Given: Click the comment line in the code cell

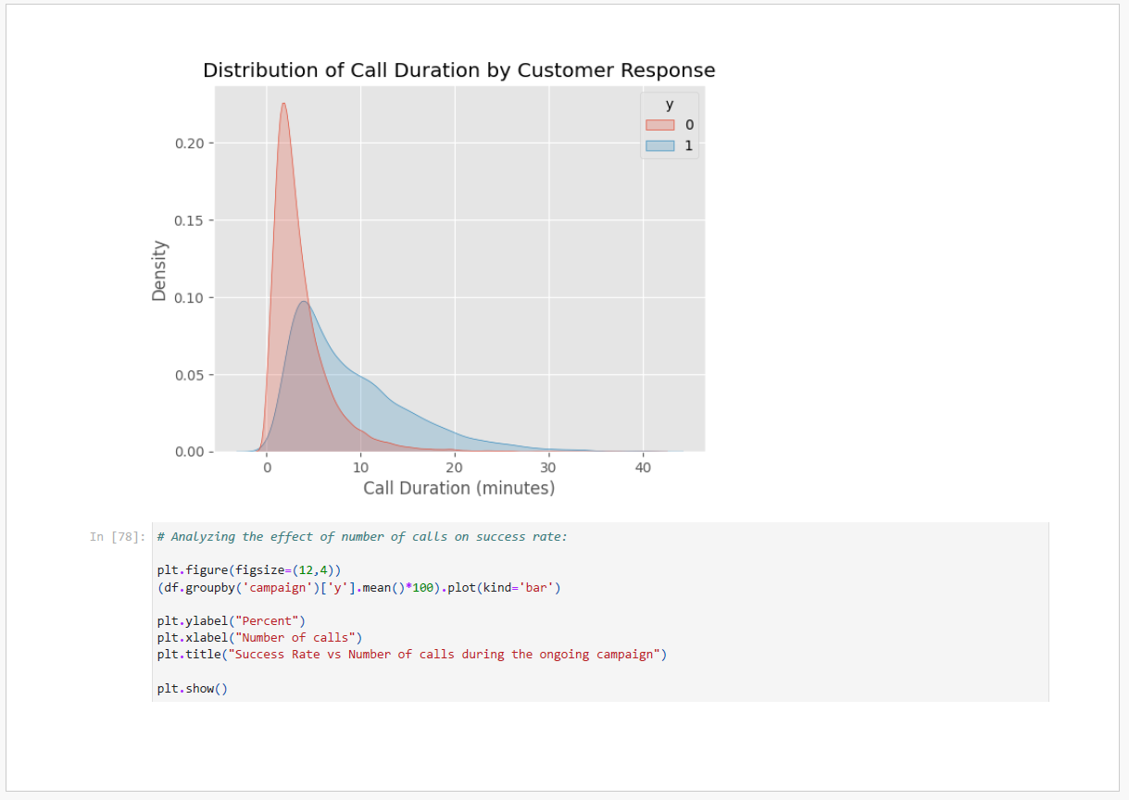Looking at the screenshot, I should [x=361, y=537].
